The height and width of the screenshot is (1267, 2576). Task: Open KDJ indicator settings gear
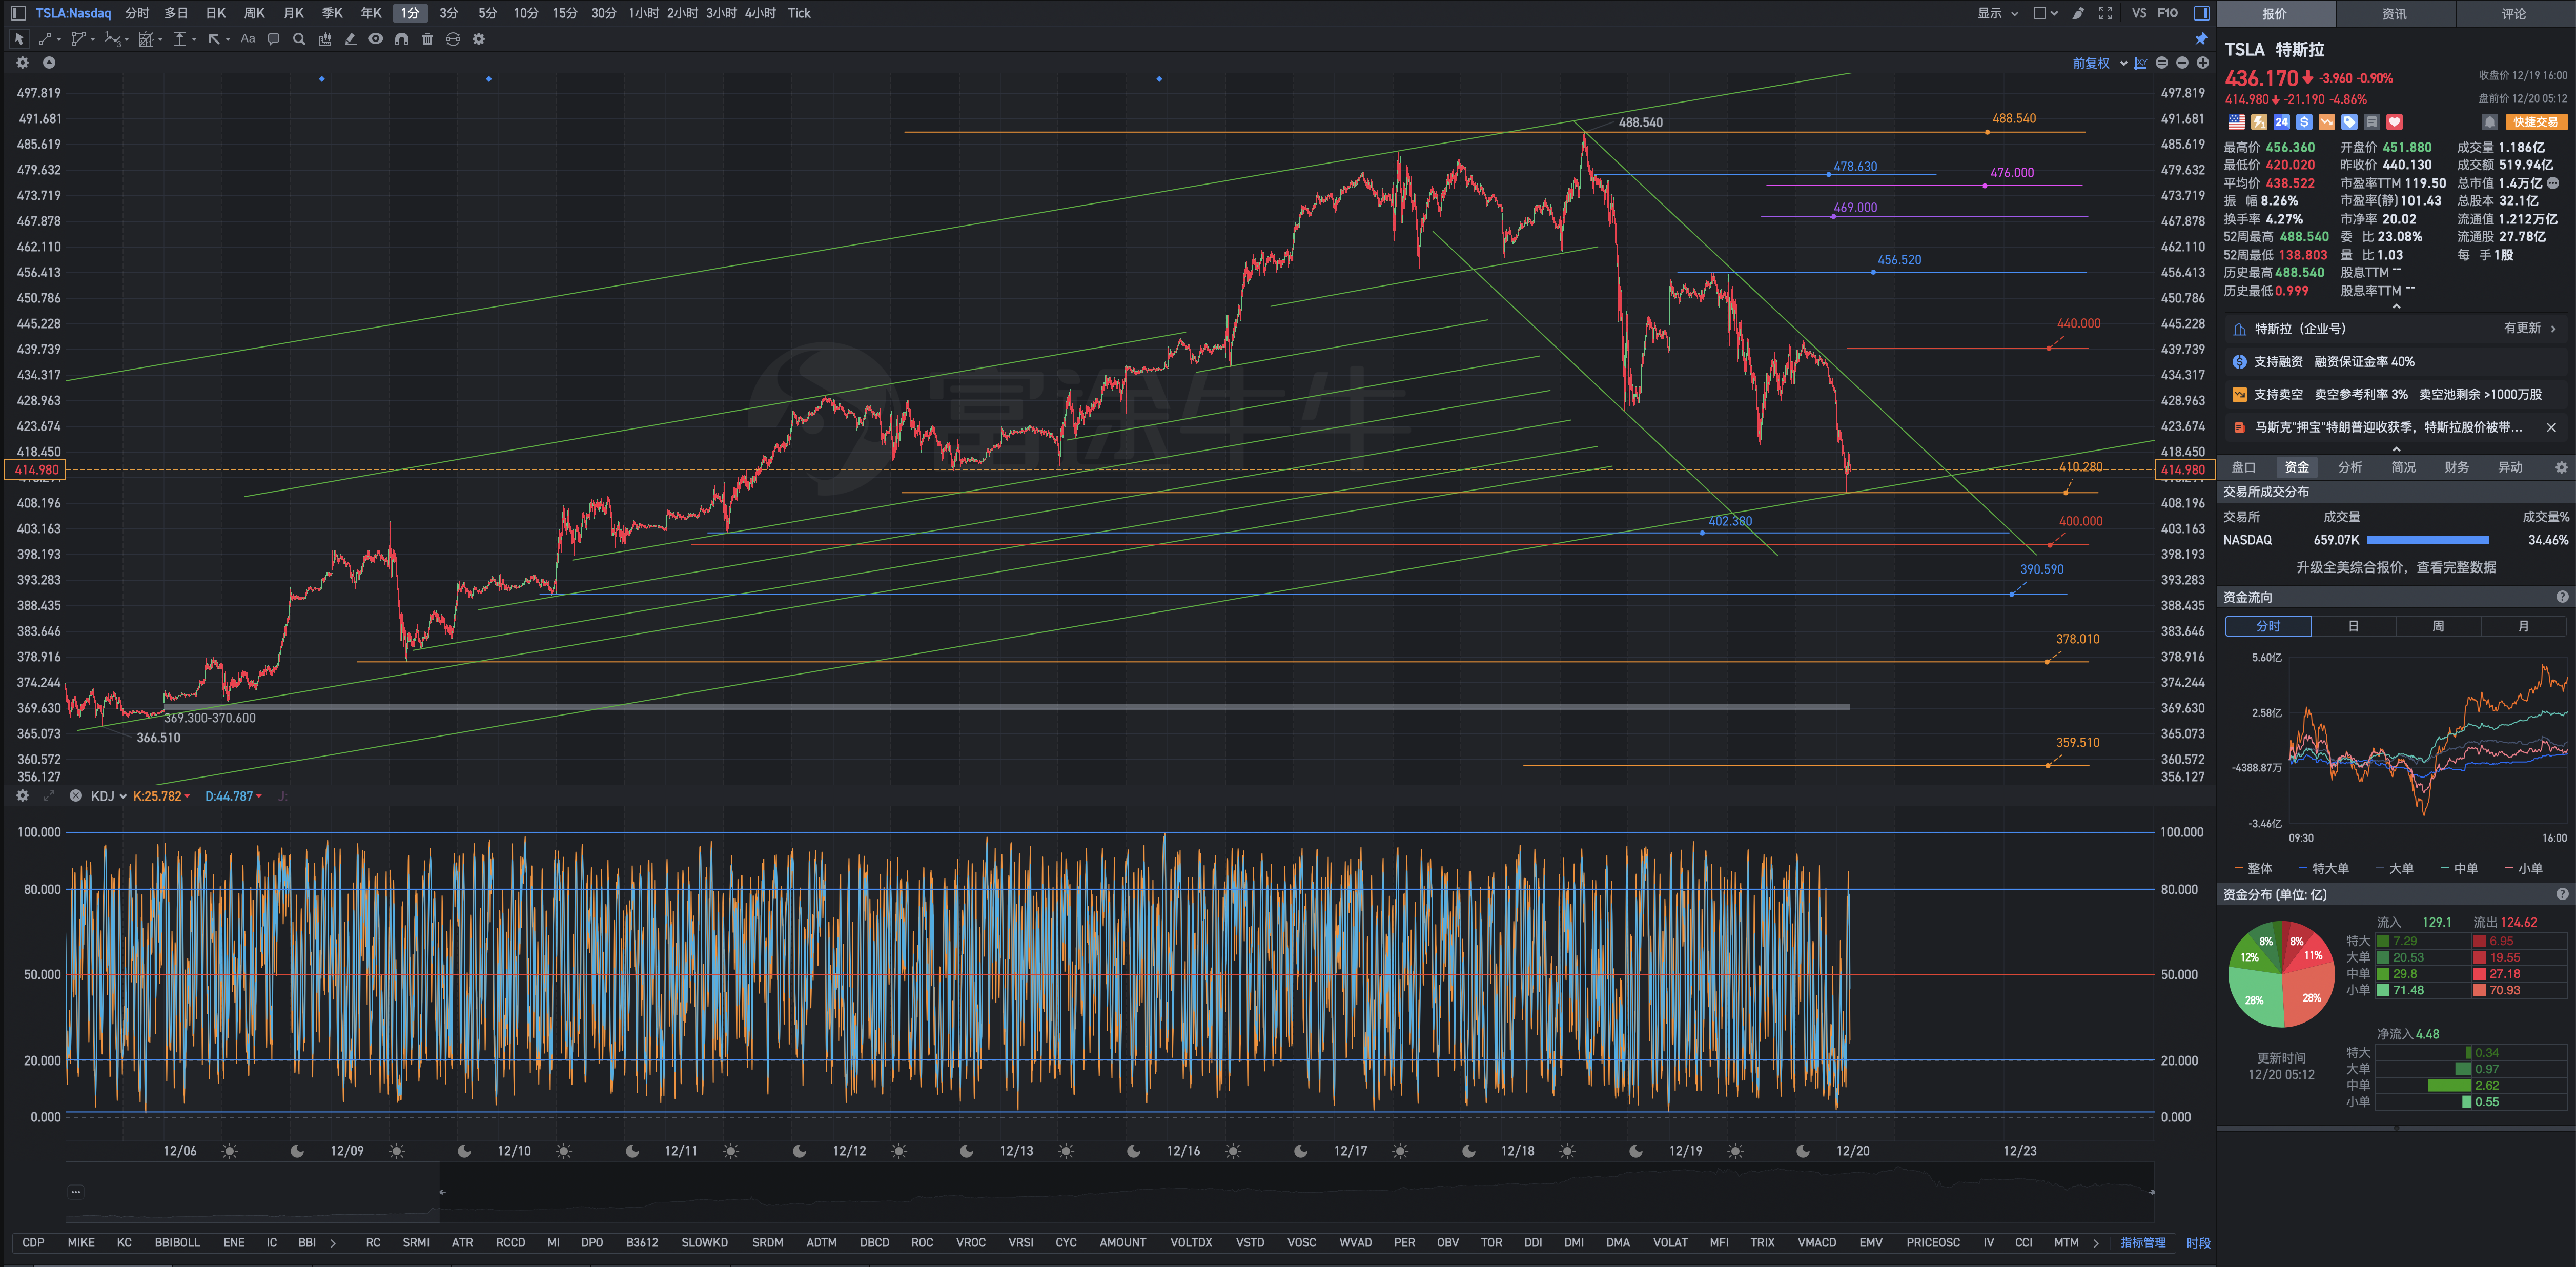pyautogui.click(x=22, y=796)
